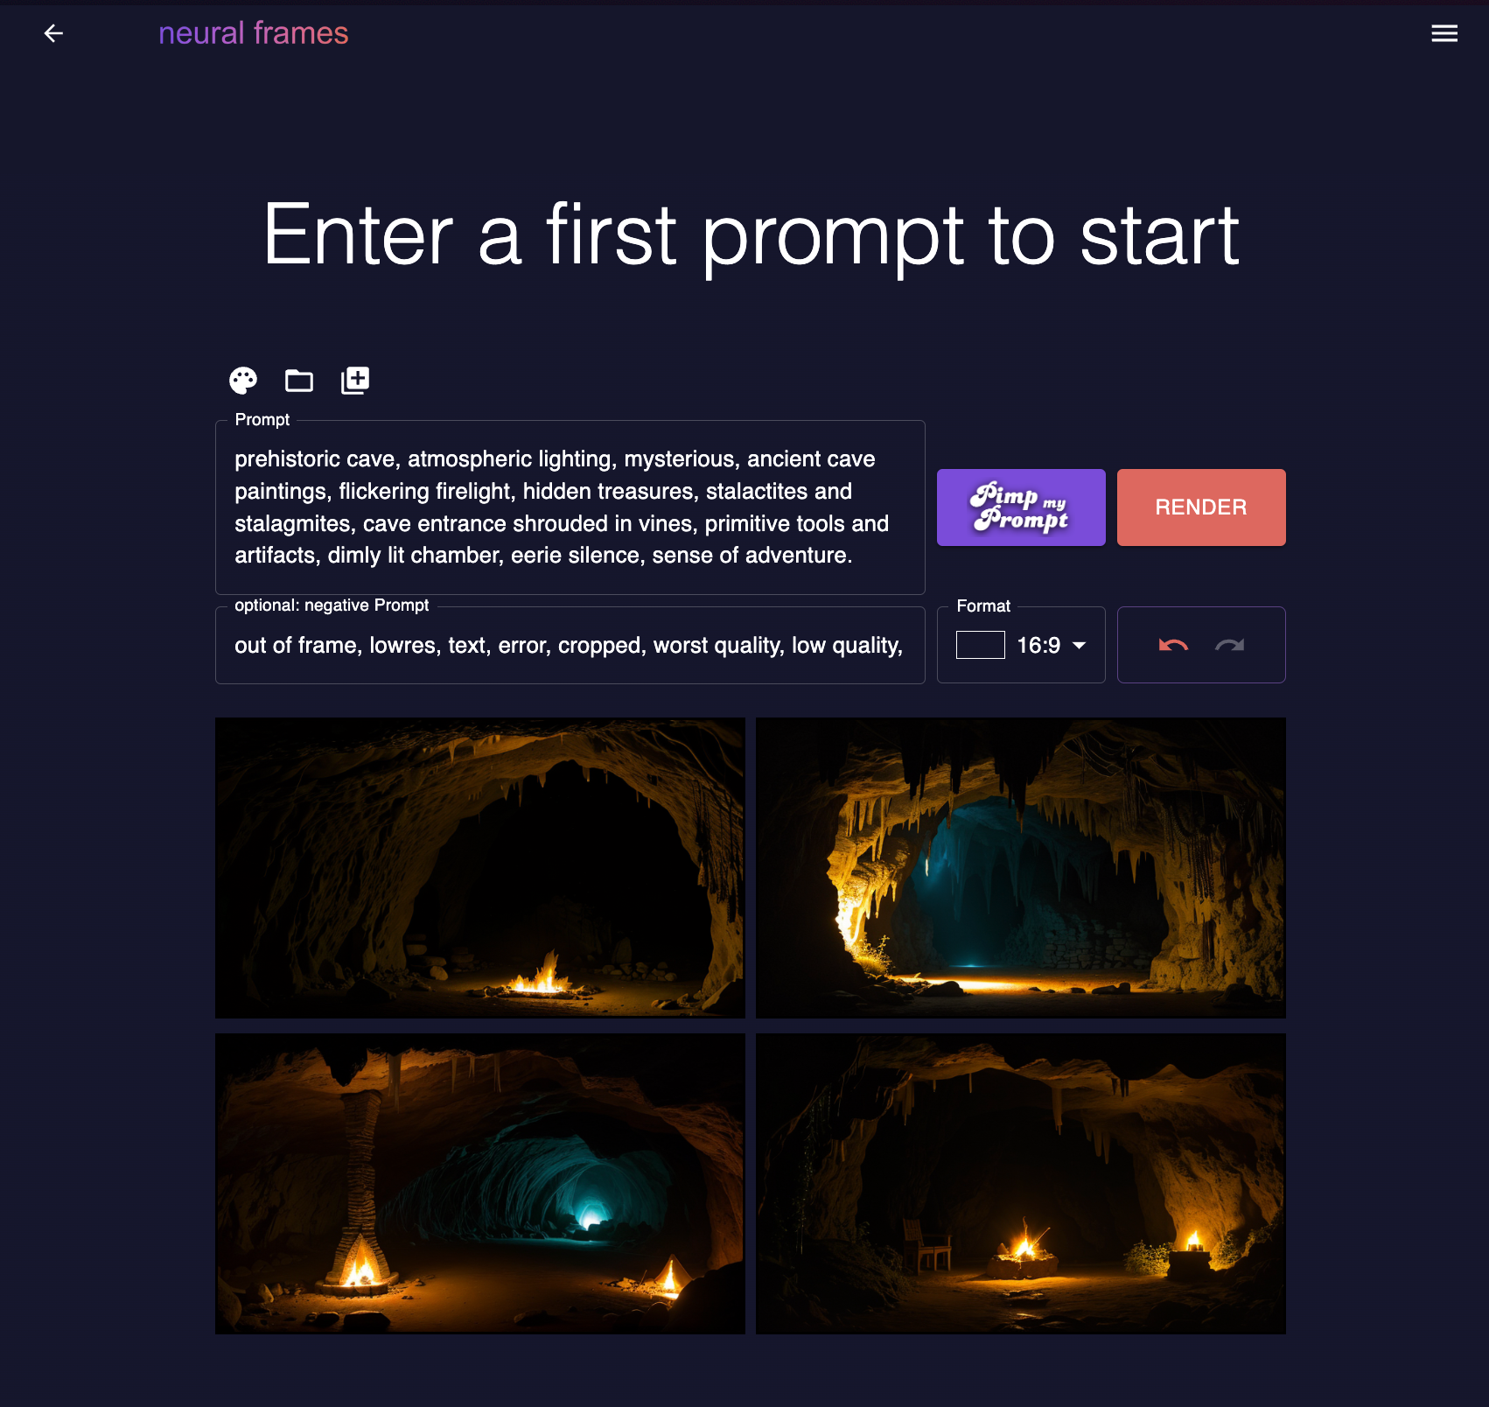Open the style palette icon
Viewport: 1489px width, 1407px height.
243,381
